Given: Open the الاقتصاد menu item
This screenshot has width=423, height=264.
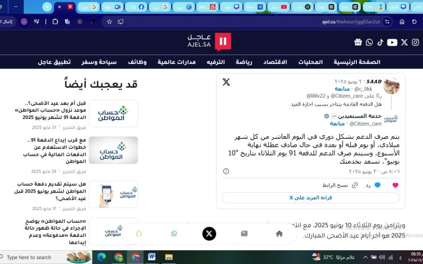Looking at the screenshot, I should point(274,62).
